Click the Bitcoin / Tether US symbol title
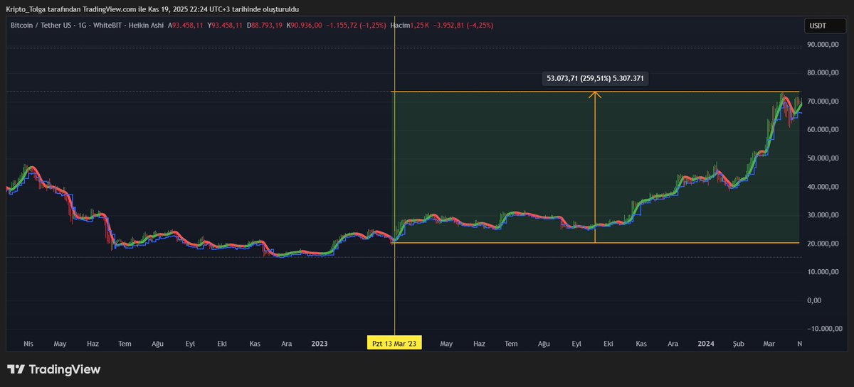854x387 pixels. (x=40, y=26)
